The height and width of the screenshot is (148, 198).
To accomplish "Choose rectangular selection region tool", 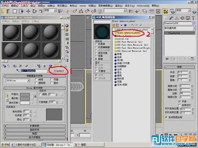I will (15, 11).
